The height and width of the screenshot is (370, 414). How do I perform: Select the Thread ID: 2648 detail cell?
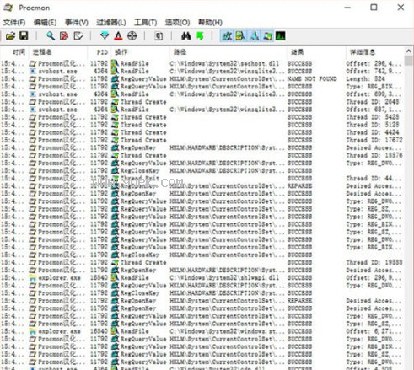373,102
